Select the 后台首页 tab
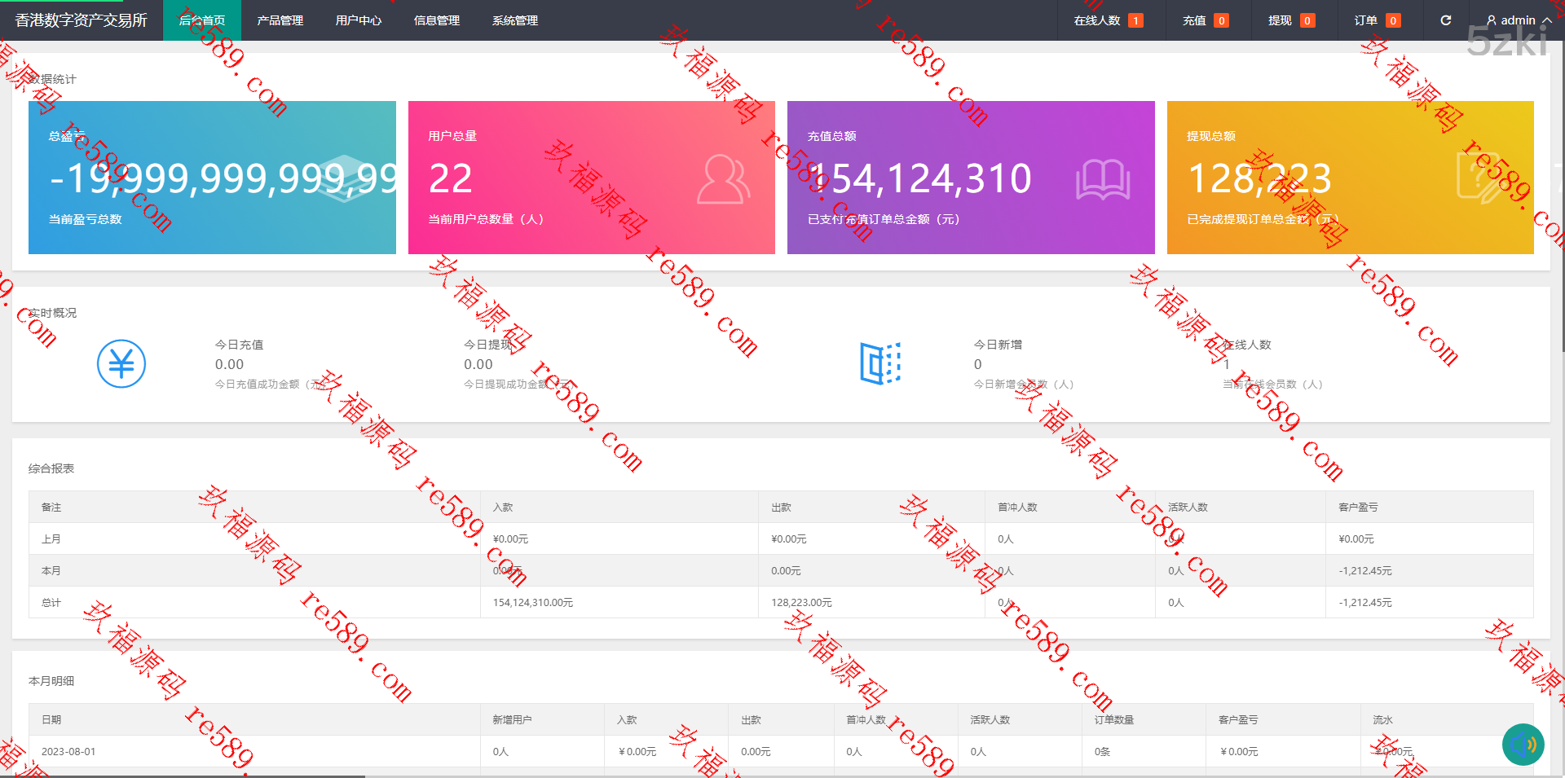The image size is (1565, 778). pyautogui.click(x=202, y=20)
